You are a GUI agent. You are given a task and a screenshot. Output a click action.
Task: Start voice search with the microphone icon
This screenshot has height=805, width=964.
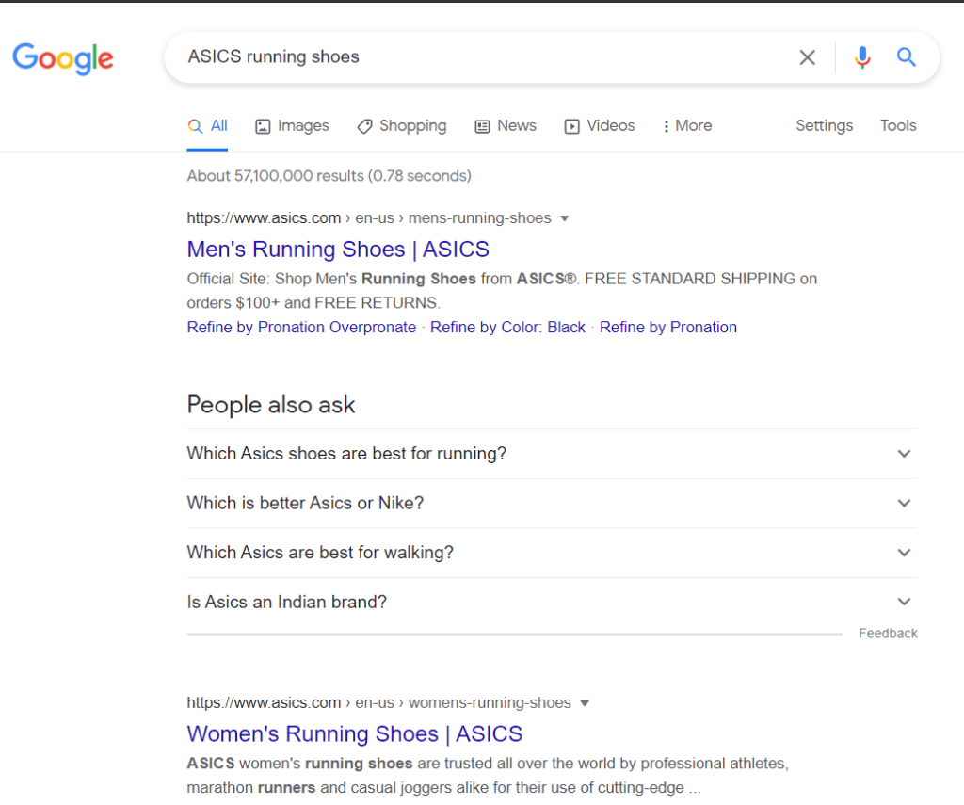coord(862,57)
